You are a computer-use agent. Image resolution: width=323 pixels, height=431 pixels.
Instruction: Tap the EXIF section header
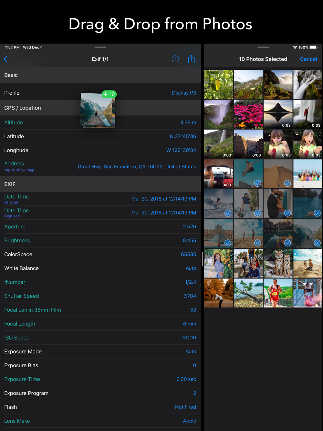click(x=100, y=184)
